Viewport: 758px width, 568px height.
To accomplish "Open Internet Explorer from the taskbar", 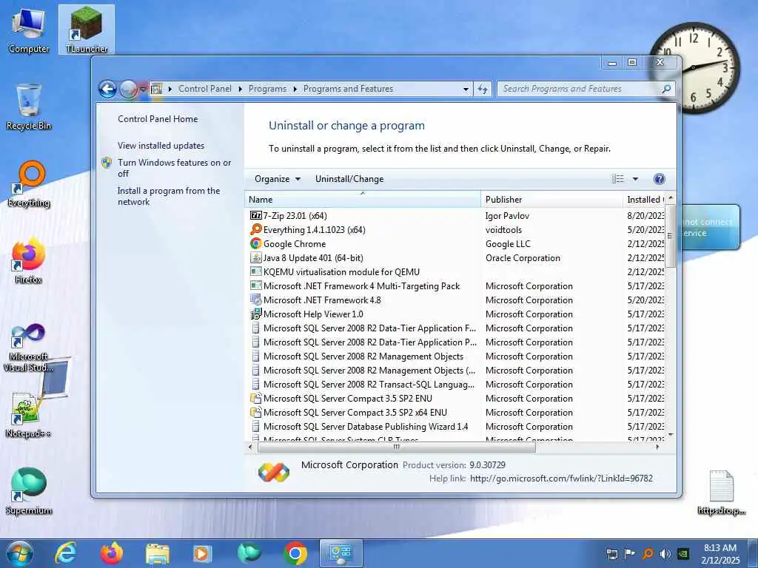I will 65,553.
